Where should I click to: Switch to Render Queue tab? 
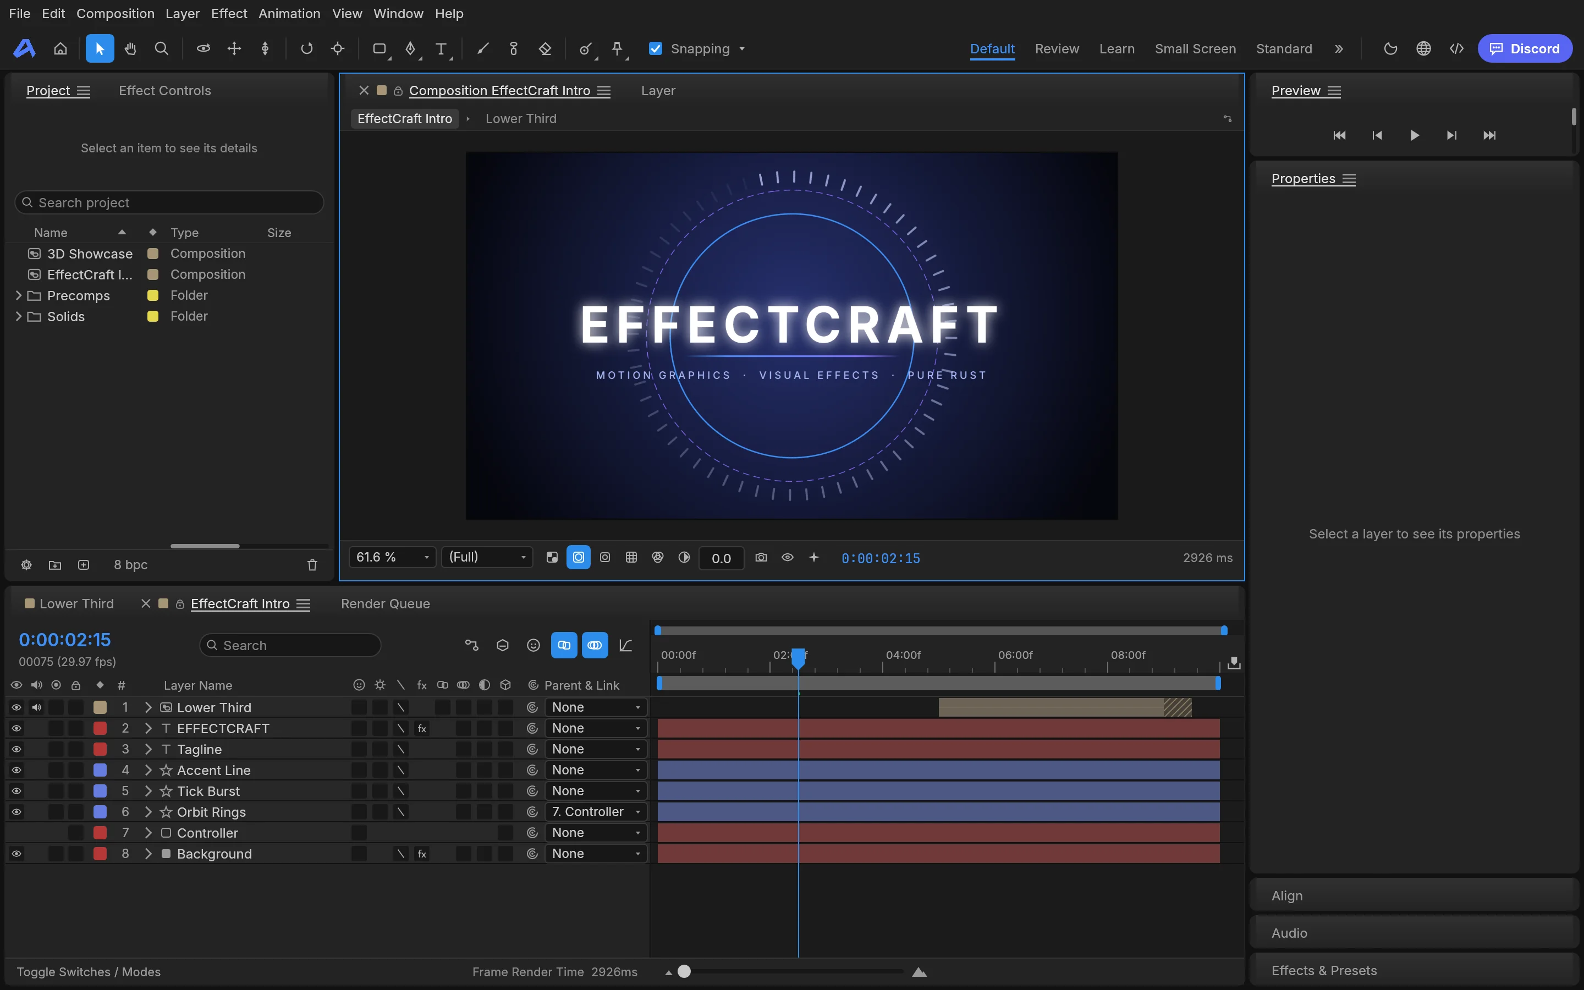coord(386,604)
